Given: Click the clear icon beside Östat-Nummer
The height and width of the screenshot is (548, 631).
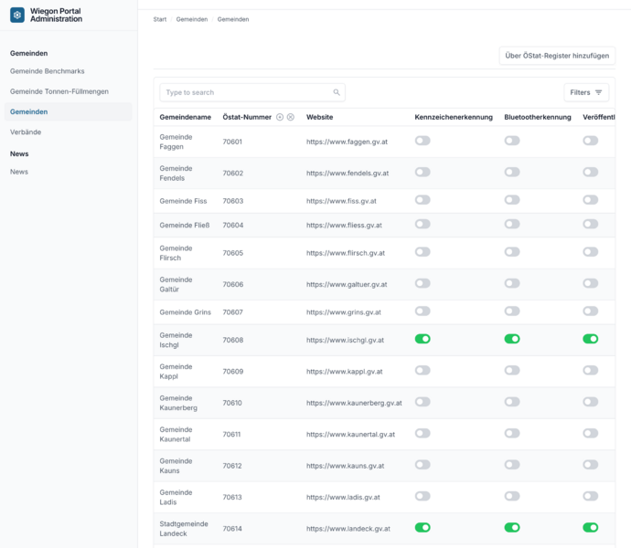Looking at the screenshot, I should pos(291,117).
